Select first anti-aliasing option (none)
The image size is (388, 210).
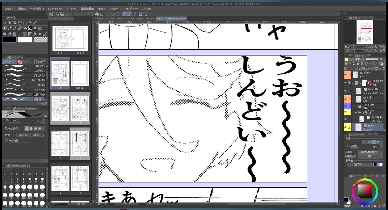(x=27, y=129)
